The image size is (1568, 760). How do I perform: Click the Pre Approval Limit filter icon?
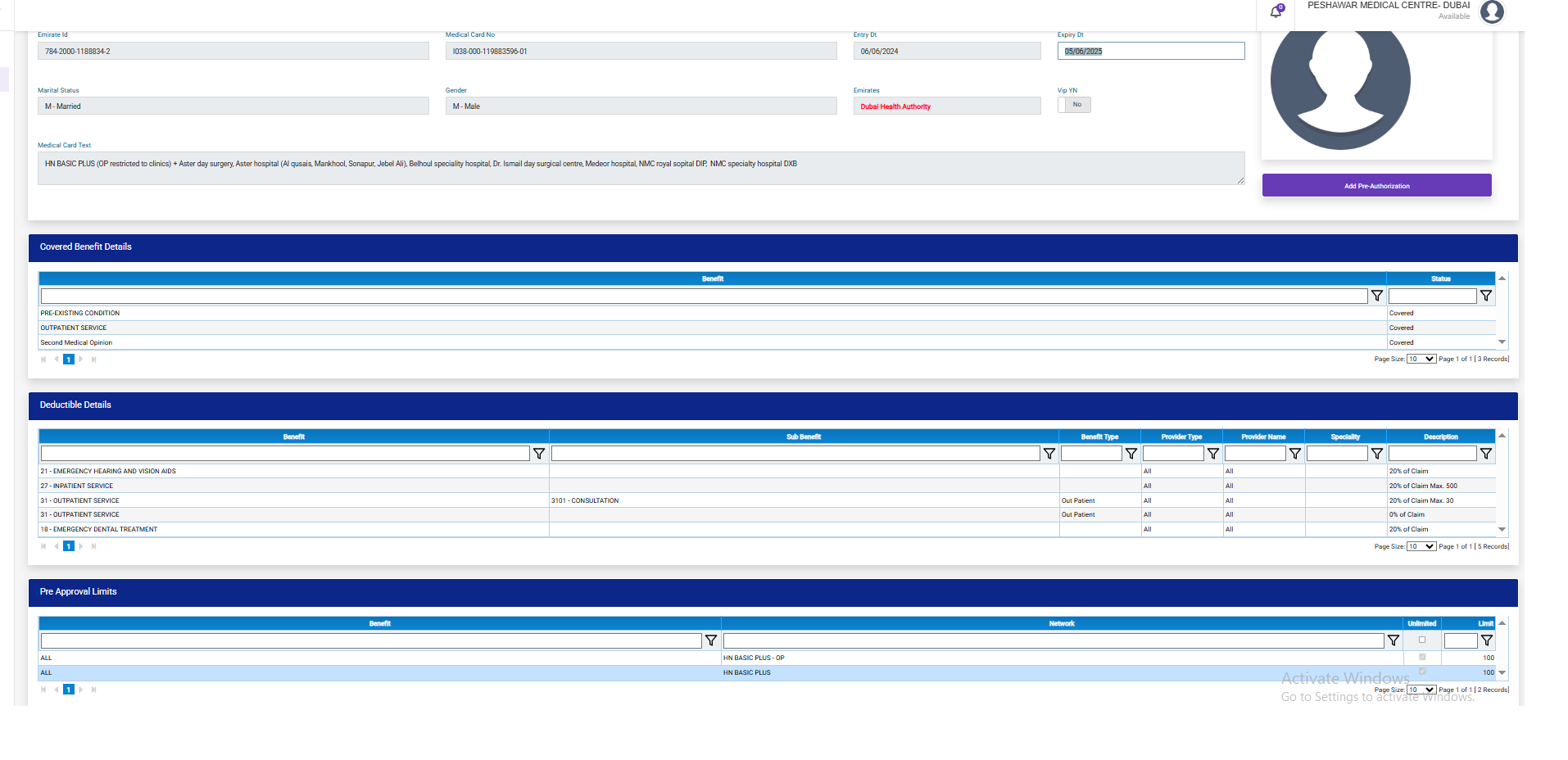tap(1487, 640)
